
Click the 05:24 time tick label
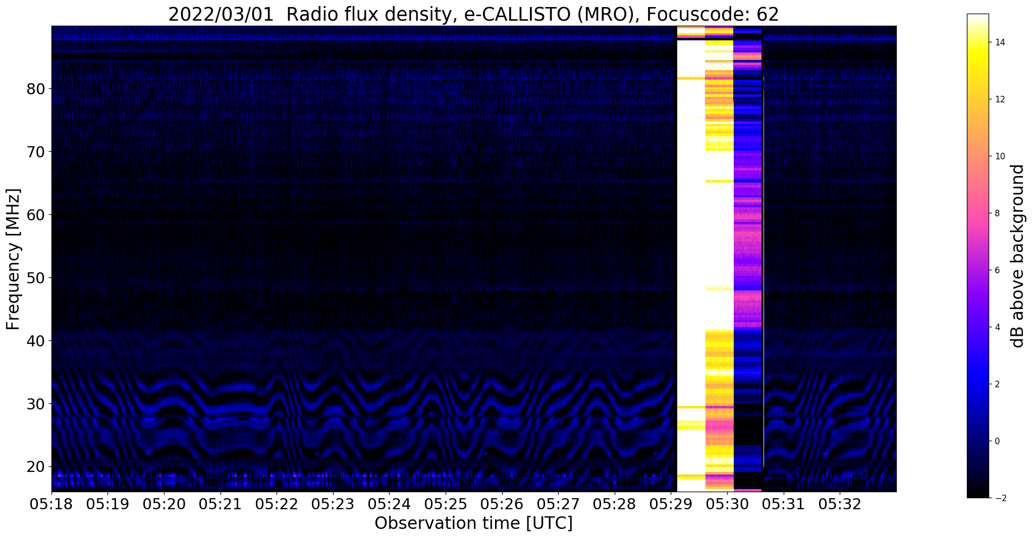(x=389, y=504)
